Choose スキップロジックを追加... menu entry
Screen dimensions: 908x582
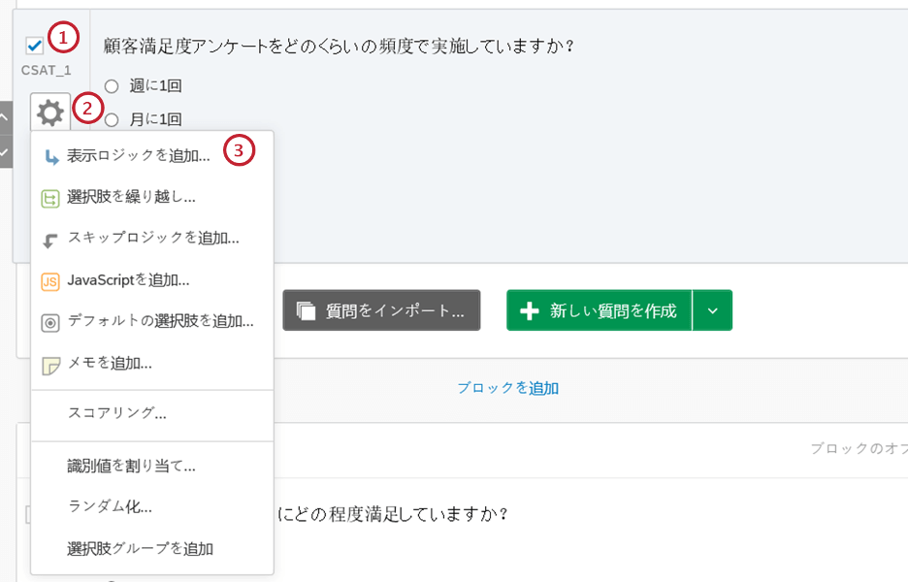(x=151, y=239)
